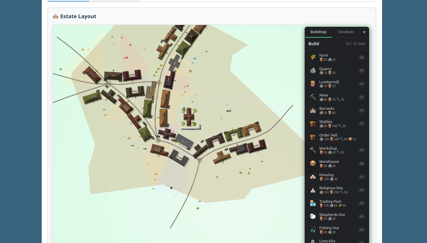Screen dimensions: 427x243
Task: Click the ×2 badge in the Farm row
Action: 362,57
